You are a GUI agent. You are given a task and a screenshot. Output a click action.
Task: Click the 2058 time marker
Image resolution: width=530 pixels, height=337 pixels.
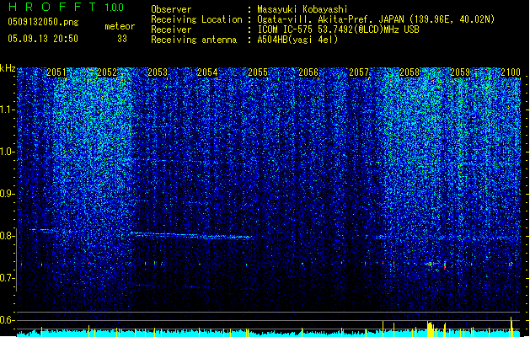click(x=410, y=72)
